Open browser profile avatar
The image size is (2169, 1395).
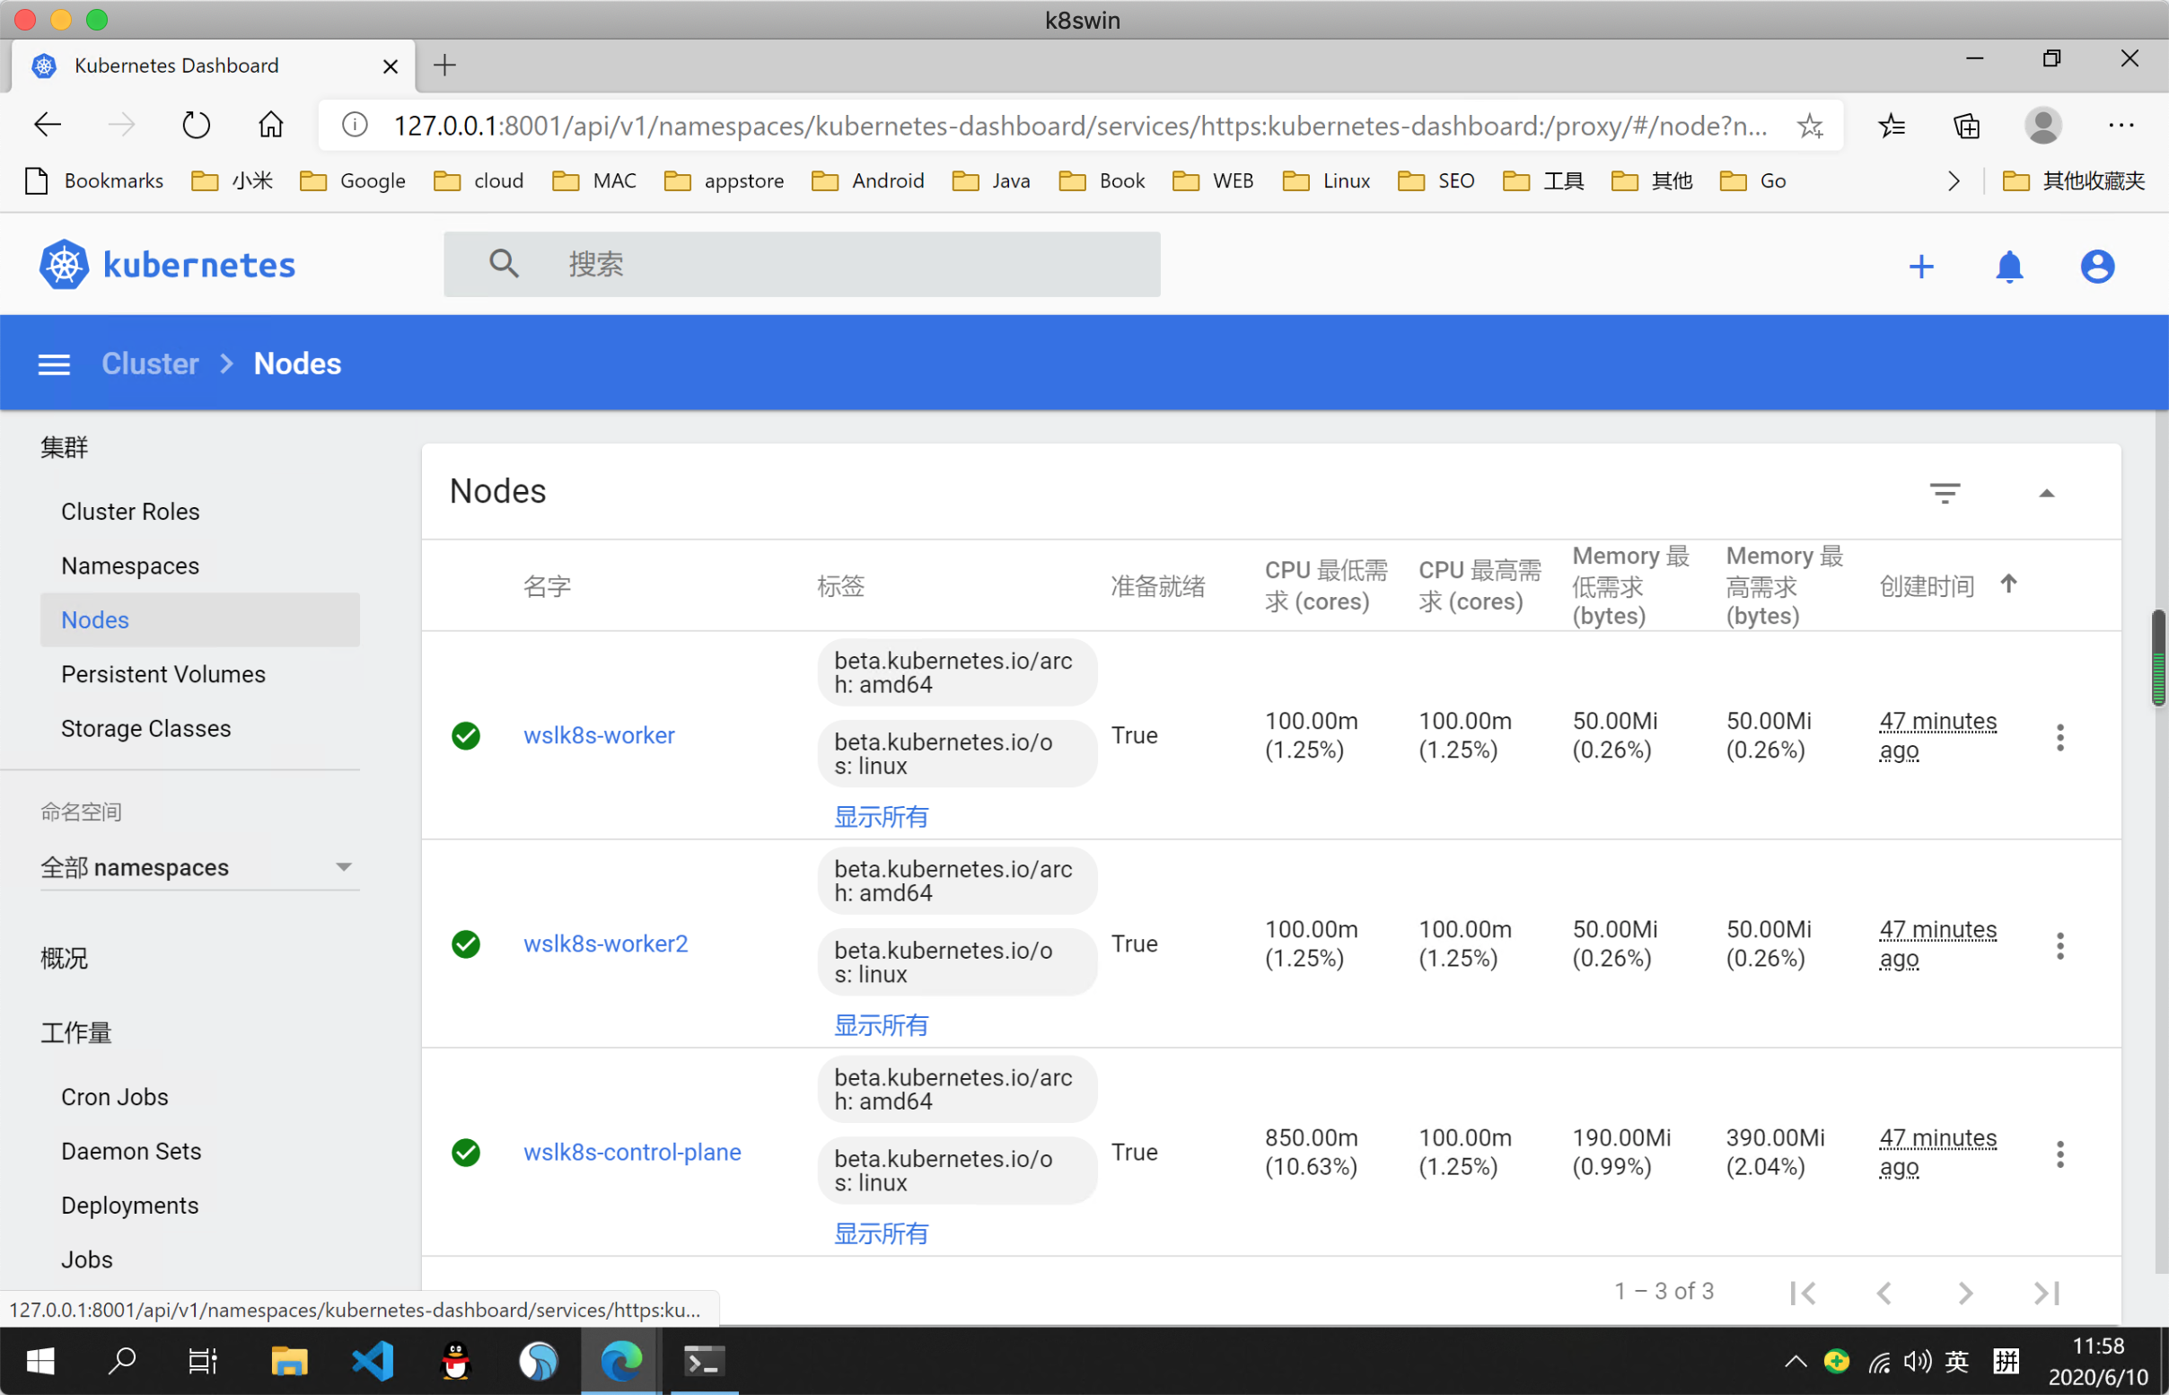point(2042,125)
